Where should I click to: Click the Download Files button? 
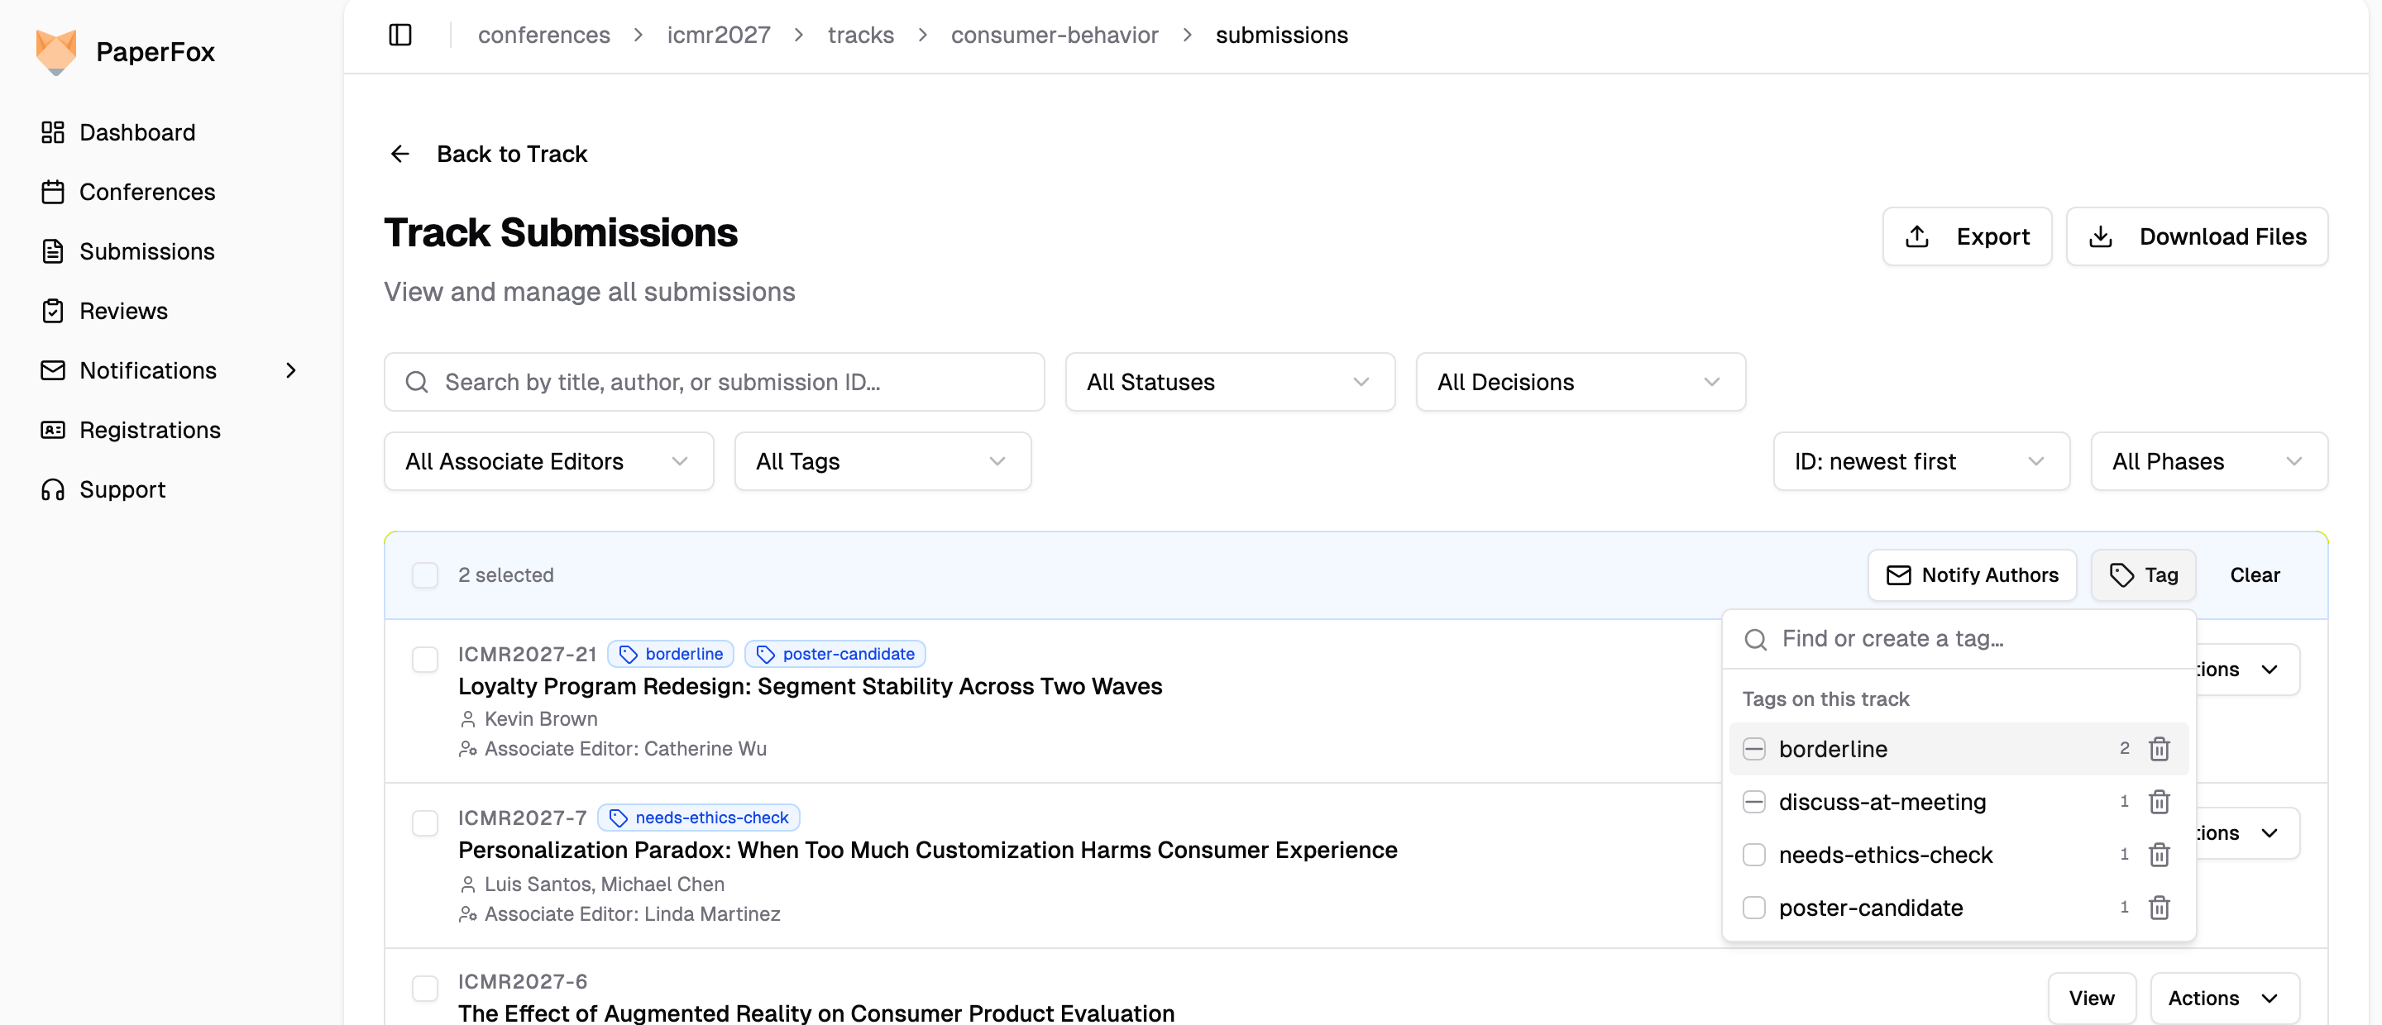click(x=2196, y=236)
